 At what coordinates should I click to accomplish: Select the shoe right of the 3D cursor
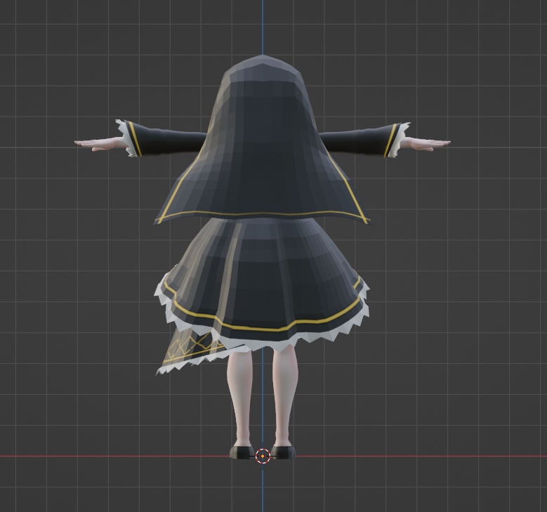[283, 452]
